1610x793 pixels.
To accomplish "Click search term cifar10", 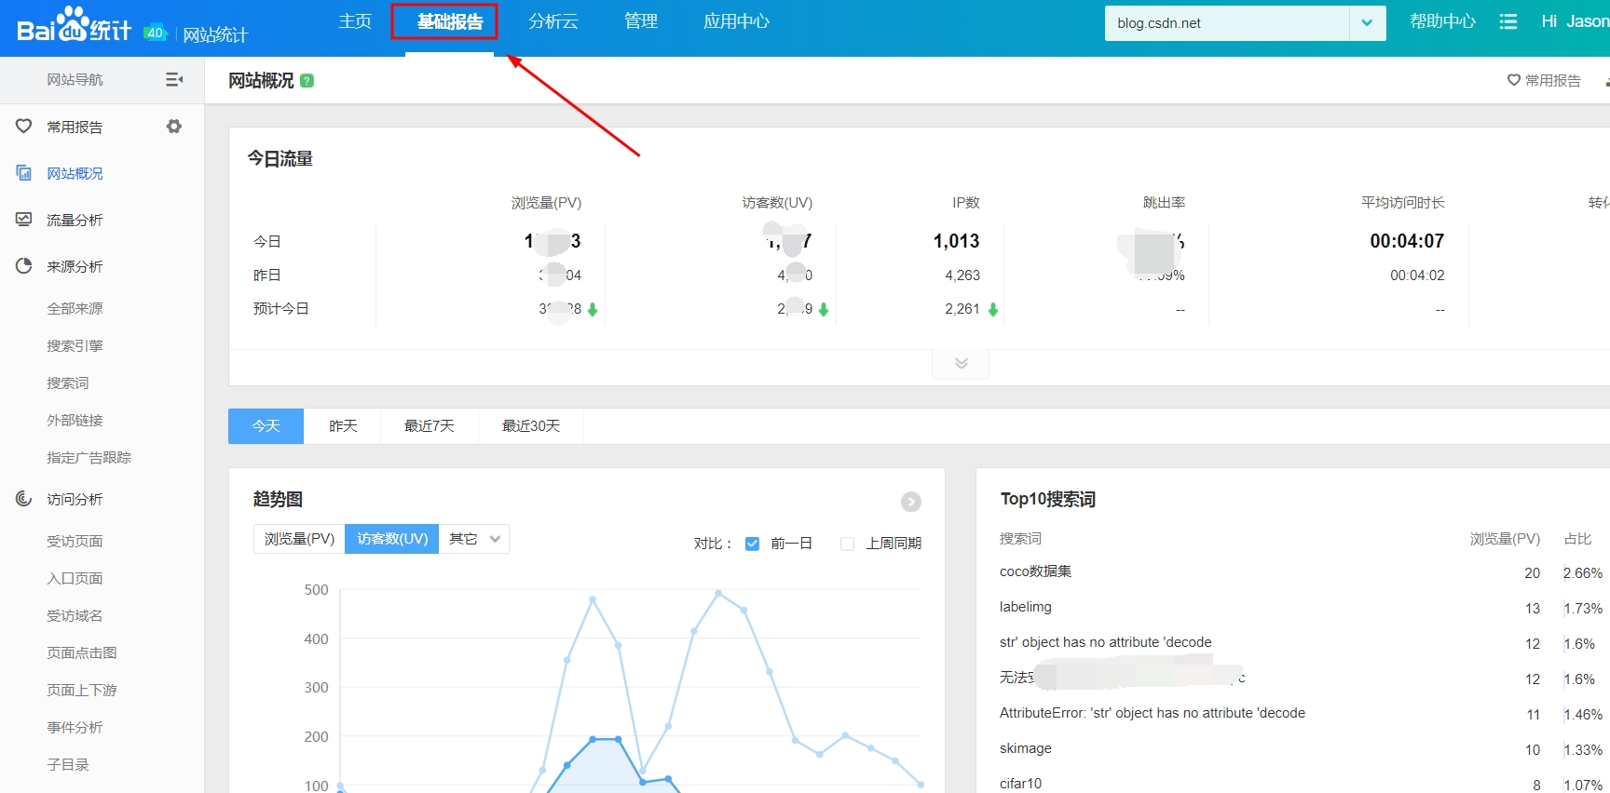I will tap(1021, 784).
